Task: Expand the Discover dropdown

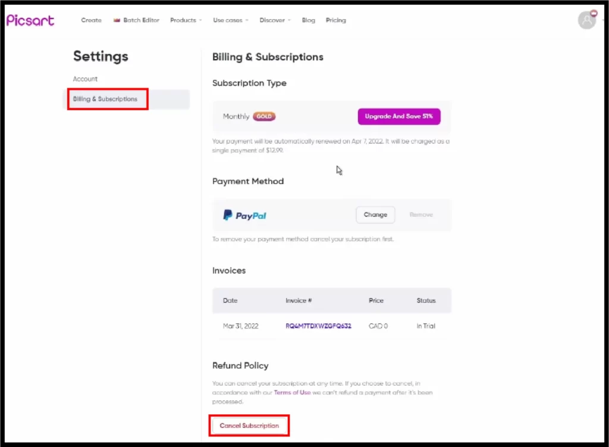Action: pyautogui.click(x=275, y=20)
